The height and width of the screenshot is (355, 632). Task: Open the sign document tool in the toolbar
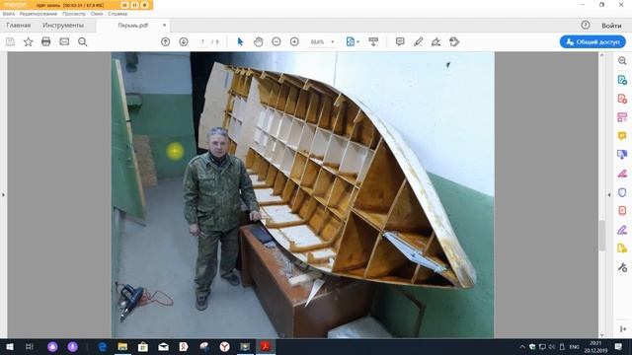[436, 41]
